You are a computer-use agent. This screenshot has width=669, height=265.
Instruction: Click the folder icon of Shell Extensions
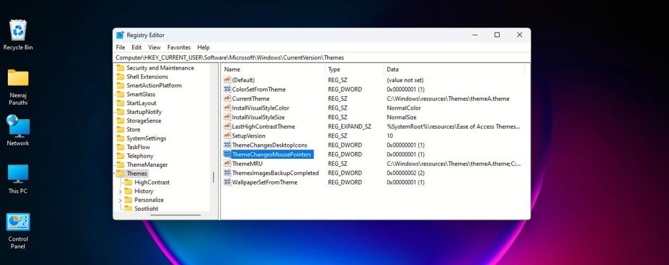120,77
